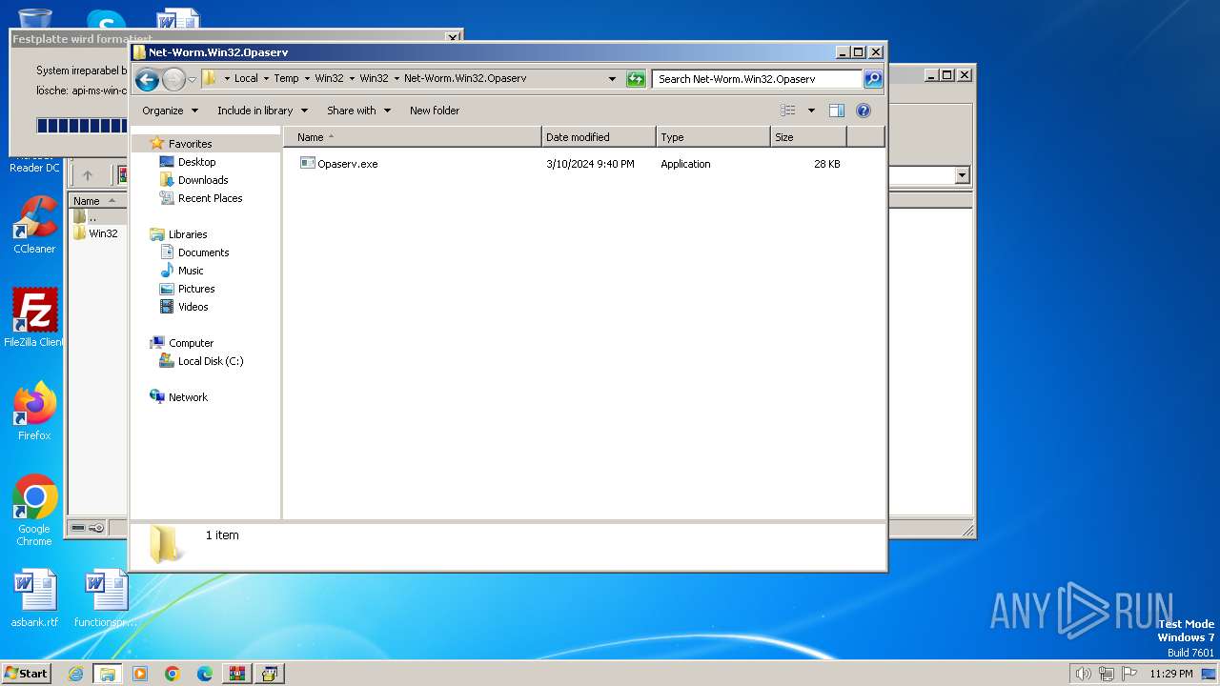1220x686 pixels.
Task: Click the search magnifier icon
Action: pyautogui.click(x=873, y=79)
